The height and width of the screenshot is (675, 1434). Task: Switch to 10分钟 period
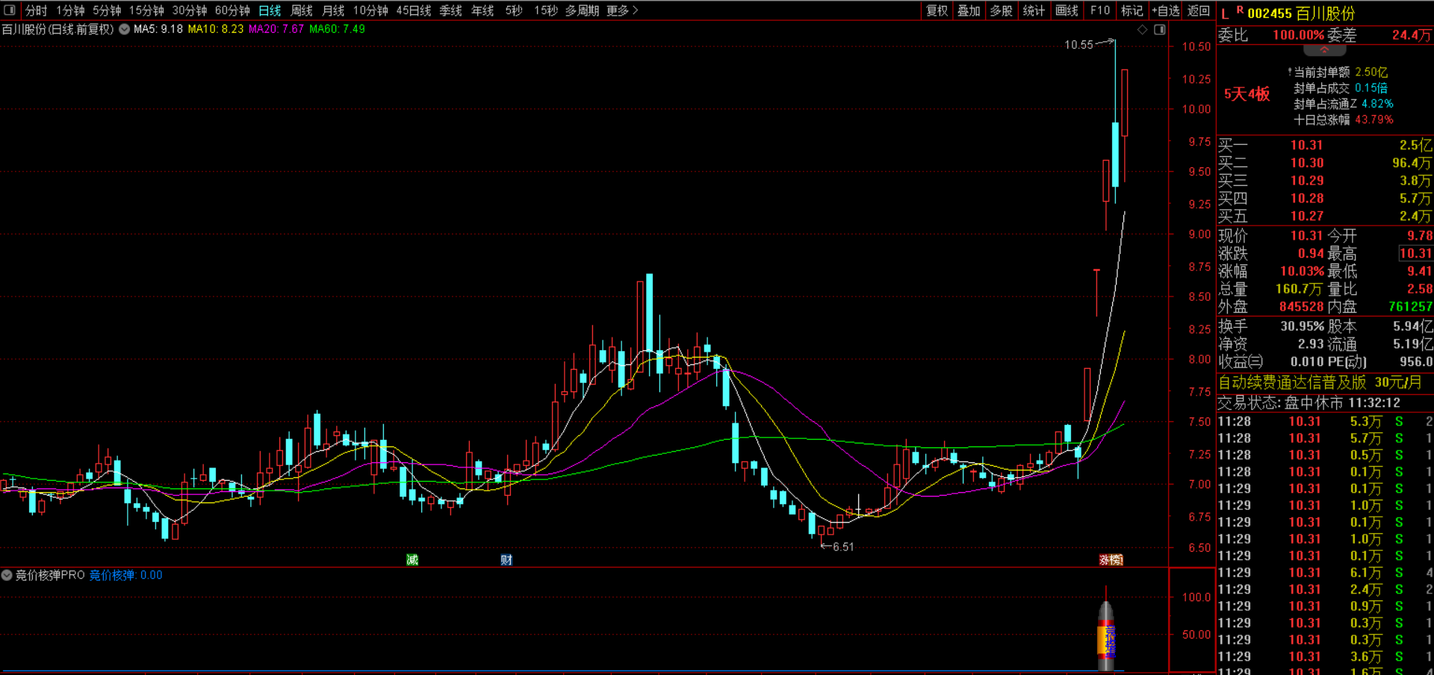[x=370, y=10]
